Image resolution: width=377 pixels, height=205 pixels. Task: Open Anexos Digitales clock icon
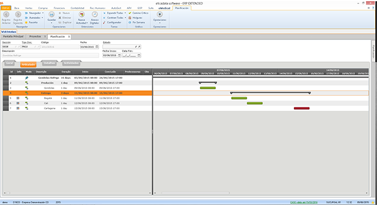[94, 14]
